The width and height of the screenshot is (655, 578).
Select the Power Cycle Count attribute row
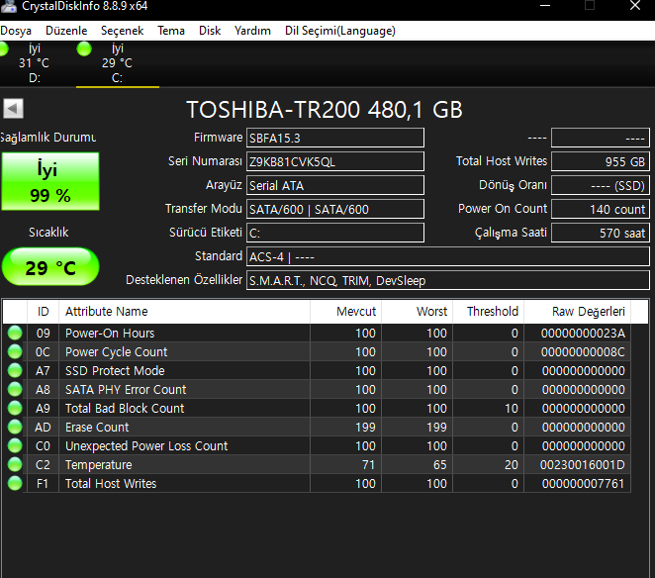pos(317,352)
